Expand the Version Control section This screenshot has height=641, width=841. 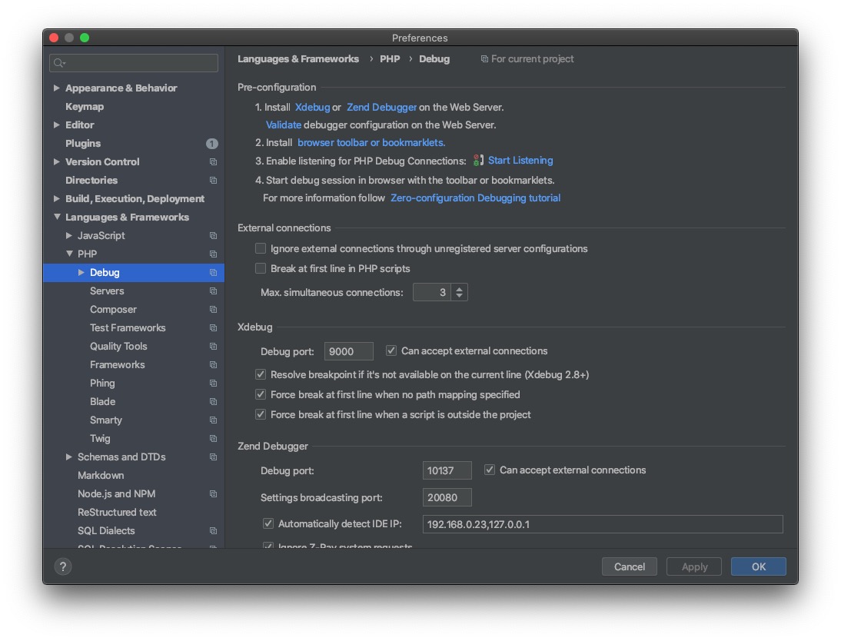pyautogui.click(x=56, y=161)
